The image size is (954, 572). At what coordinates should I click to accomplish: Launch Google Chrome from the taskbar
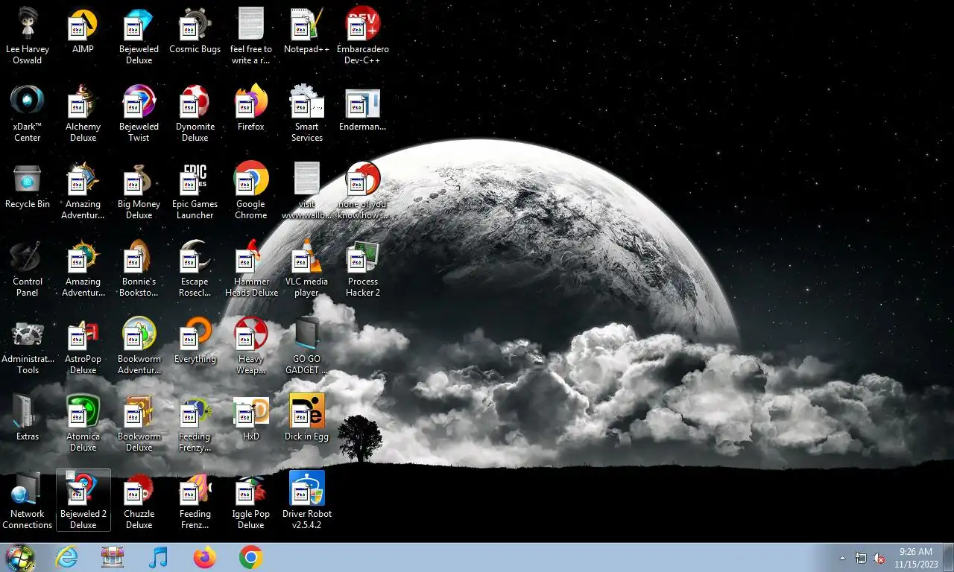coord(250,557)
